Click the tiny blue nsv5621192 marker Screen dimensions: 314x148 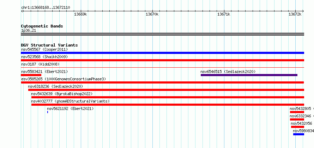pos(48,112)
